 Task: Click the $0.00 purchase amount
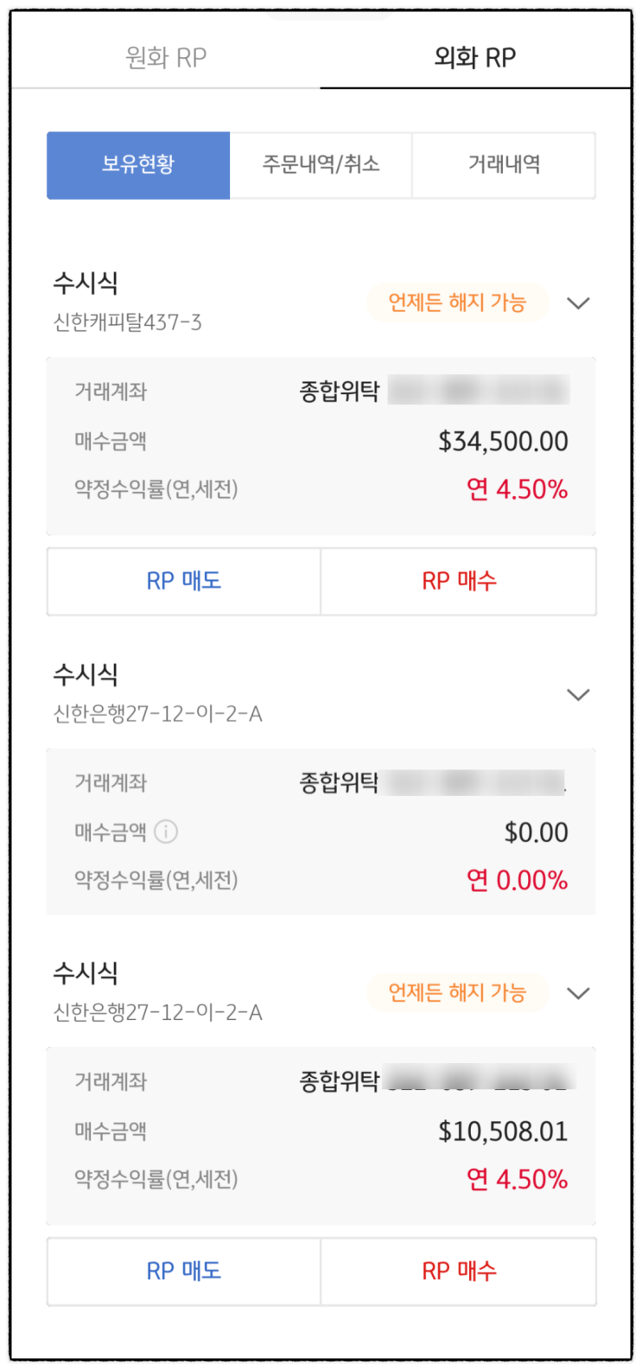536,832
